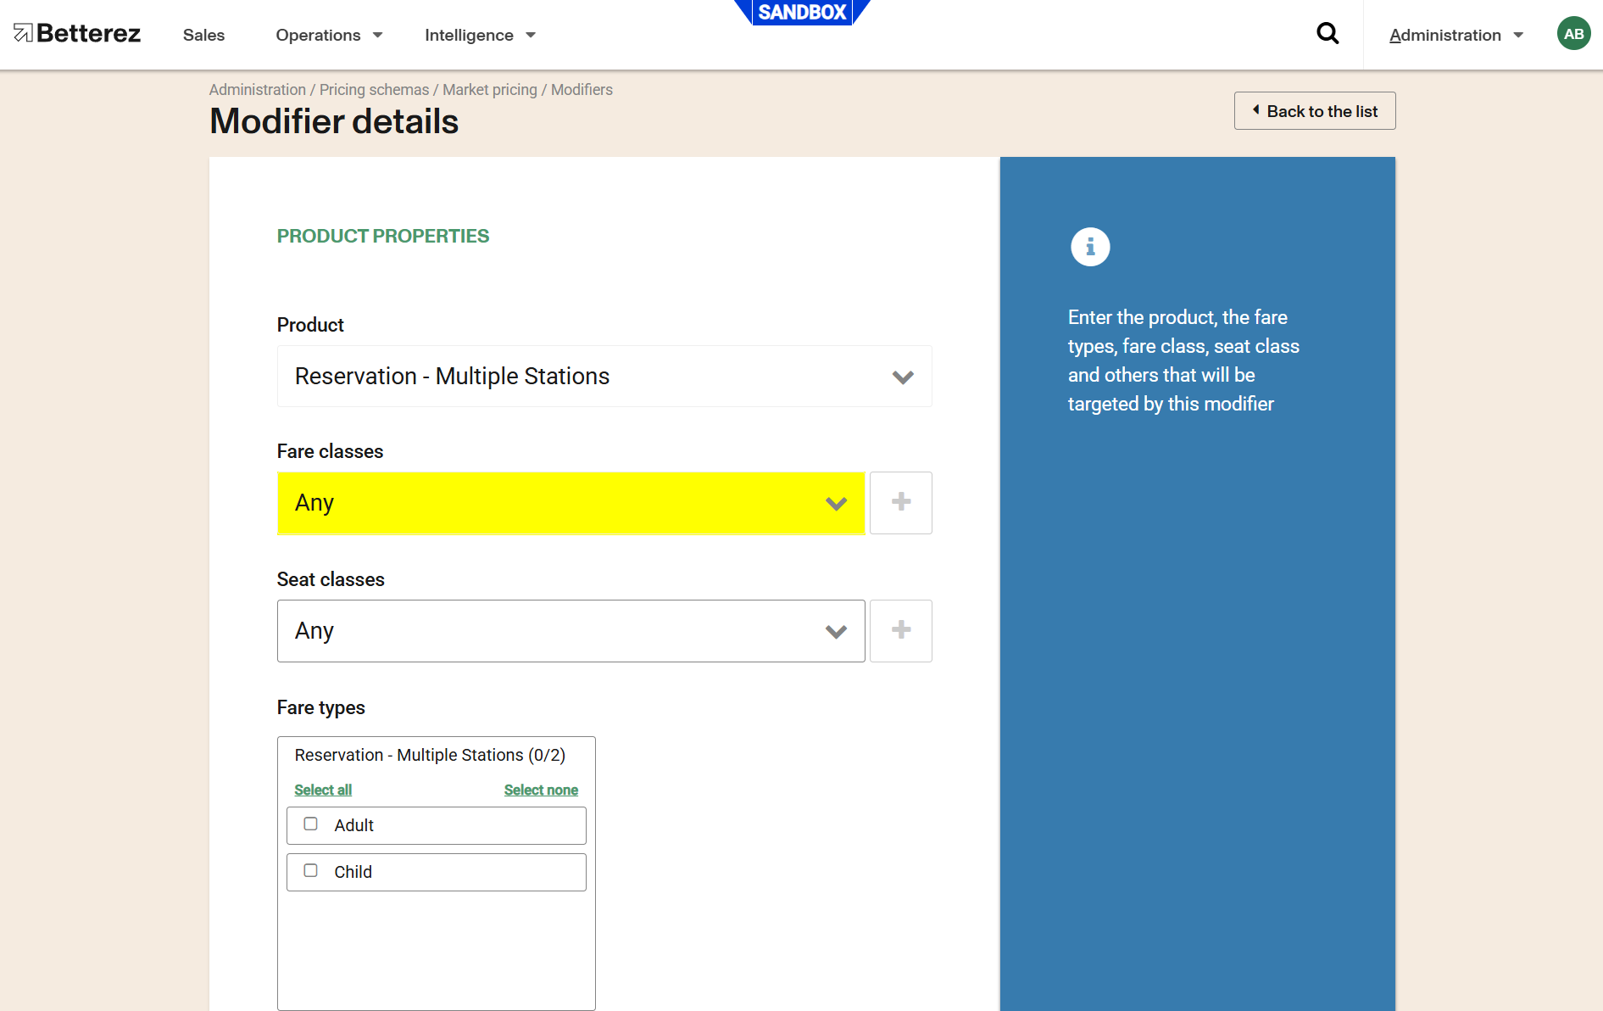
Task: Go to the Sales menu
Action: 203,35
